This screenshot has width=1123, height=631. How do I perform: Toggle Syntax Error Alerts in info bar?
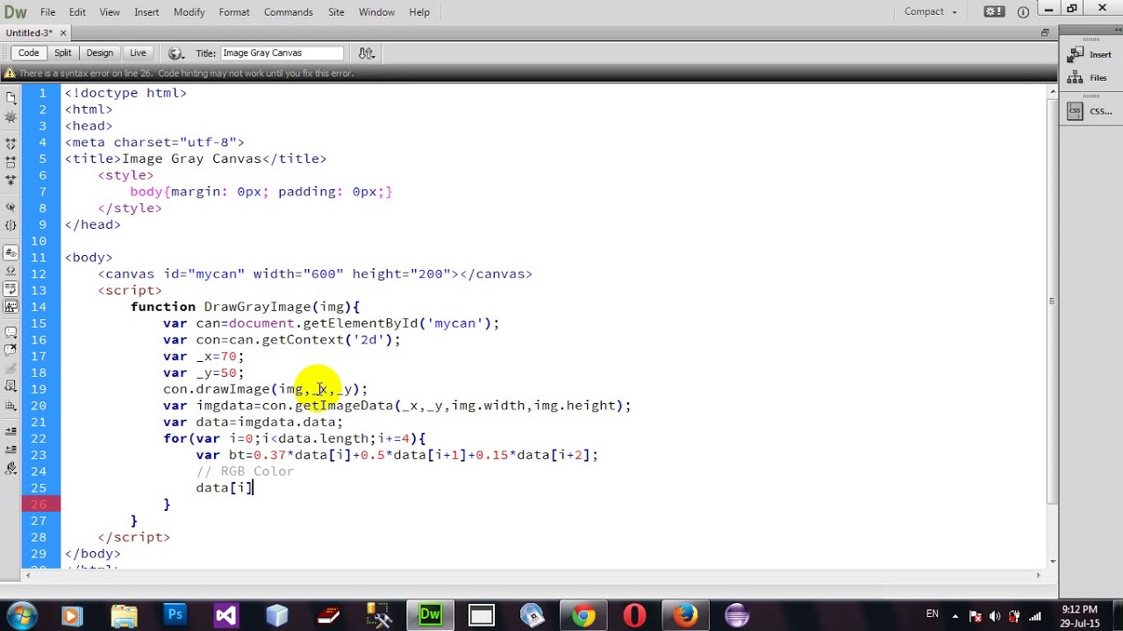click(x=11, y=307)
